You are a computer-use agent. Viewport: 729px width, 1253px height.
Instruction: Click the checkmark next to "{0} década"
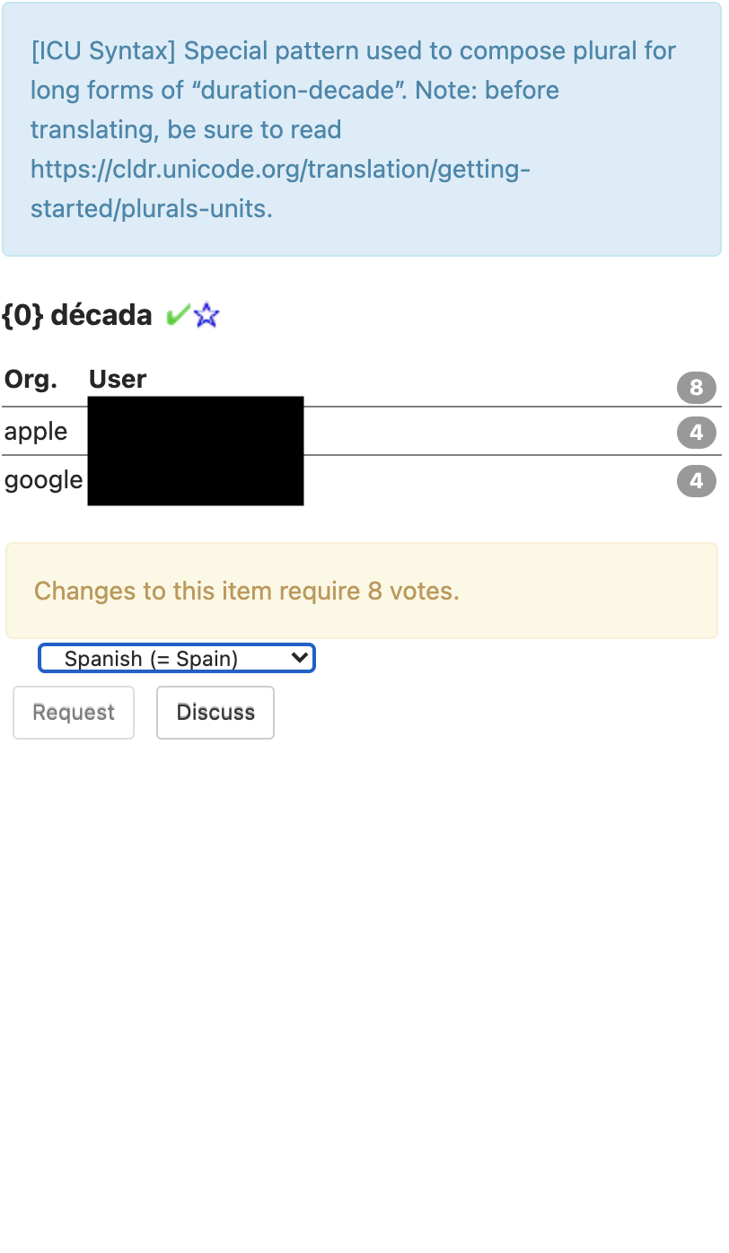[x=178, y=315]
